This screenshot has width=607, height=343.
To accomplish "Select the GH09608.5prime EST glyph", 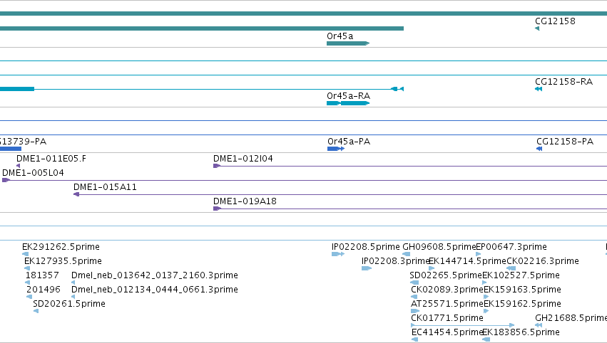I will point(406,254).
